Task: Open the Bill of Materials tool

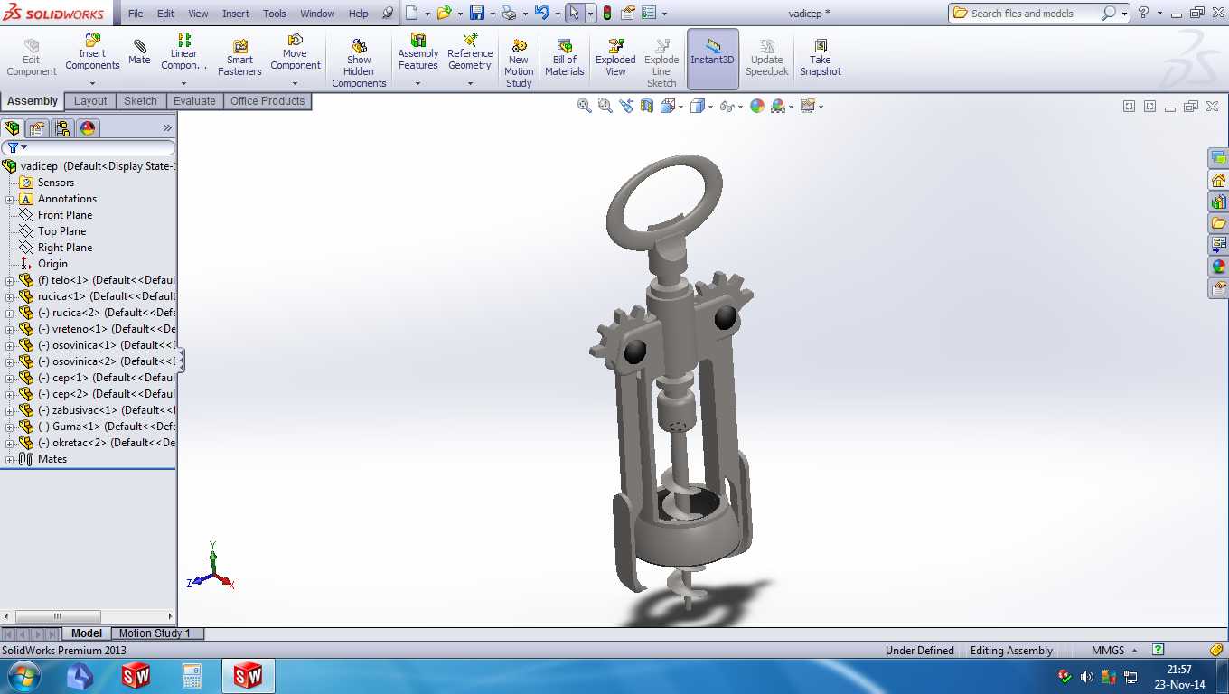Action: (x=565, y=59)
